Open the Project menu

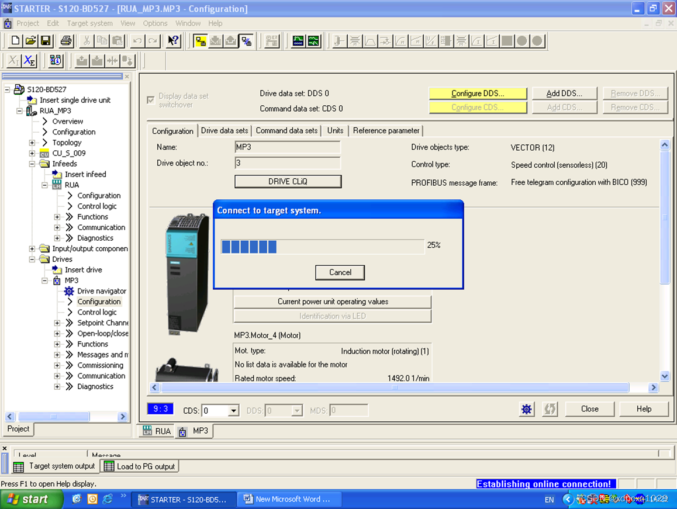point(27,23)
